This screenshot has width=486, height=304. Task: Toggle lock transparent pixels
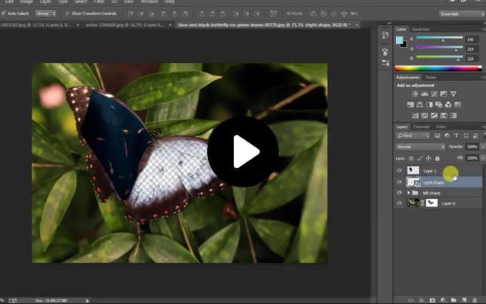point(411,158)
